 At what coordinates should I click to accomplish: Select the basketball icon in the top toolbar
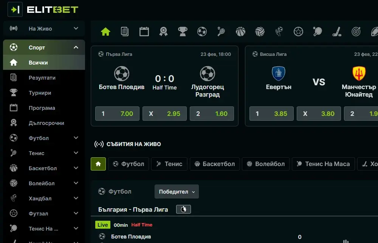pyautogui.click(x=241, y=32)
